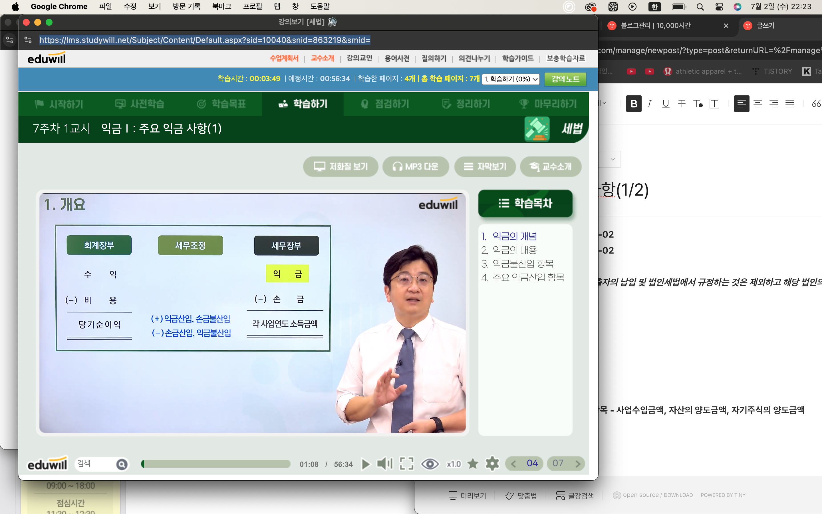Toggle the eye icon in player bar
822x514 pixels.
tap(430, 464)
